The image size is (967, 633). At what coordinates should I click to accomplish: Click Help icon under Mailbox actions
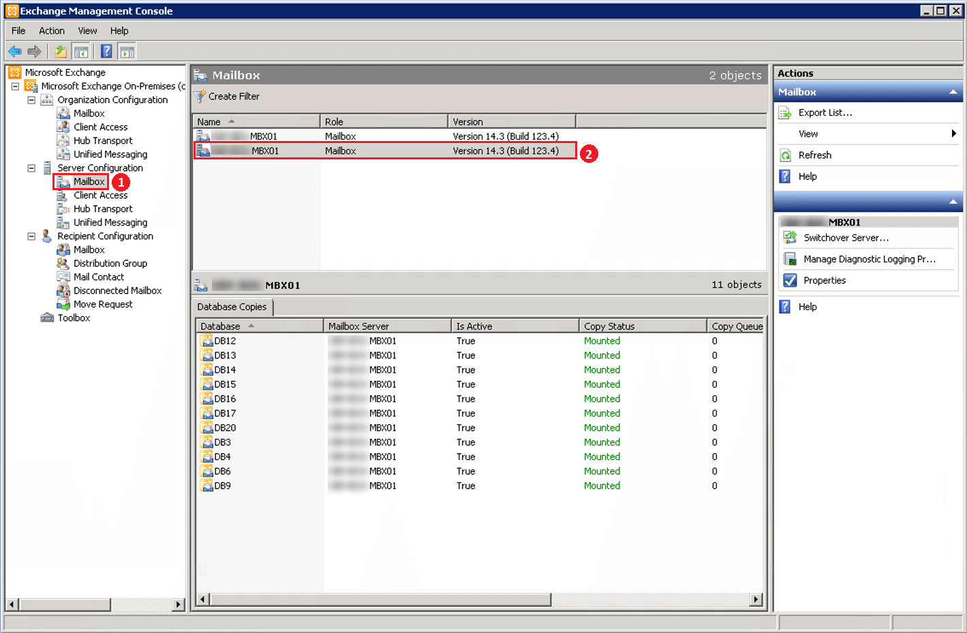click(x=786, y=176)
